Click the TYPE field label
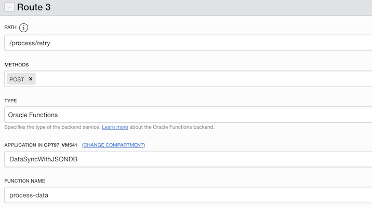This screenshot has width=372, height=209. (x=10, y=101)
